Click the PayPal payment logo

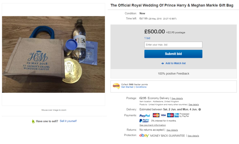pyautogui.click(x=144, y=116)
